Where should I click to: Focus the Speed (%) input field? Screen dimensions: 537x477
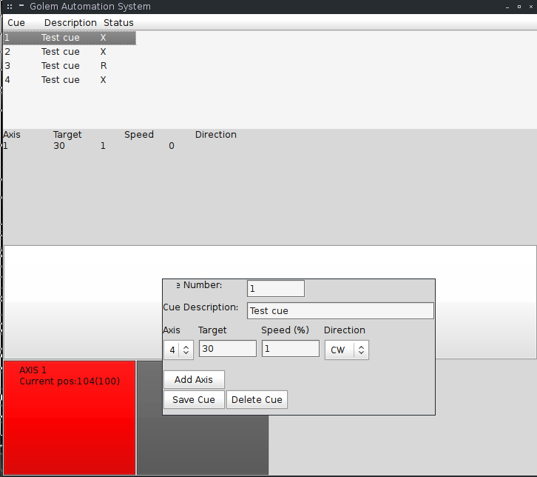[x=290, y=349]
